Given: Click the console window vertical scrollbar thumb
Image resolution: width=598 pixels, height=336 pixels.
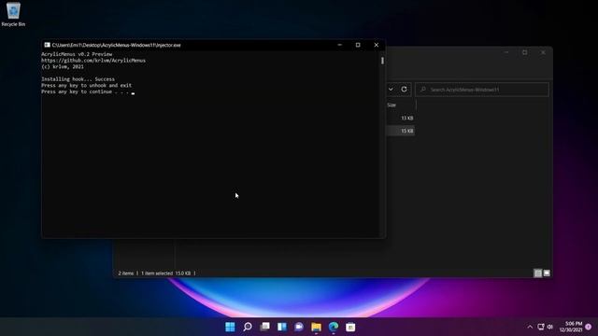Looking at the screenshot, I should coord(382,61).
